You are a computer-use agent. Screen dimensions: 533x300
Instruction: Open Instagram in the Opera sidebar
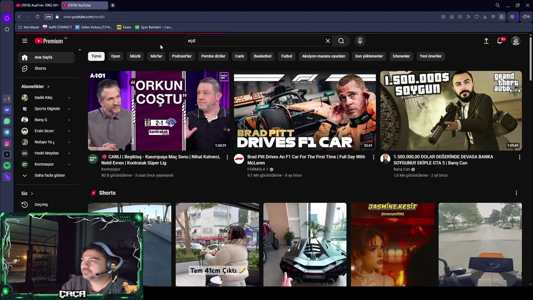coord(7,143)
